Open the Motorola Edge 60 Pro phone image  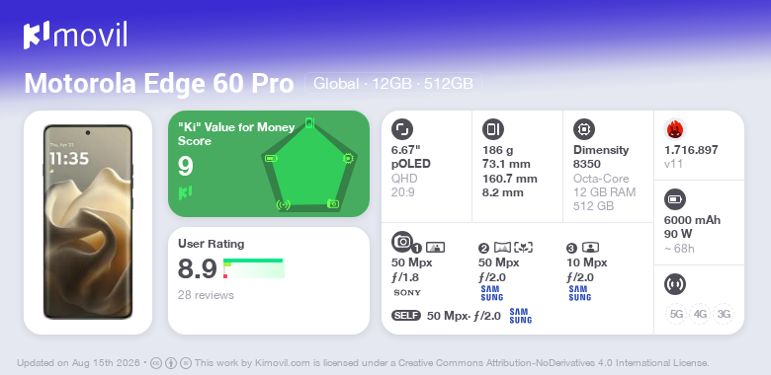[88, 222]
